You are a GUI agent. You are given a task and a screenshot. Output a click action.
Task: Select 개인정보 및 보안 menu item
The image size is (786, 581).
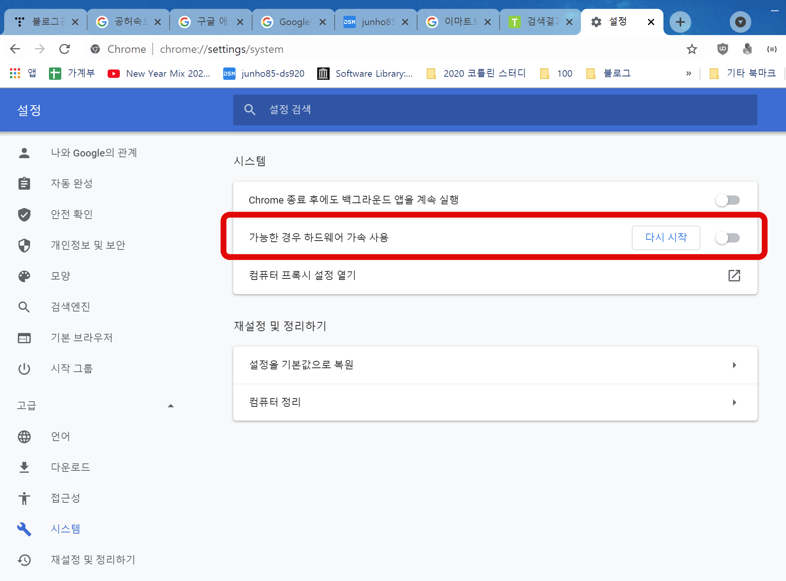tap(88, 245)
